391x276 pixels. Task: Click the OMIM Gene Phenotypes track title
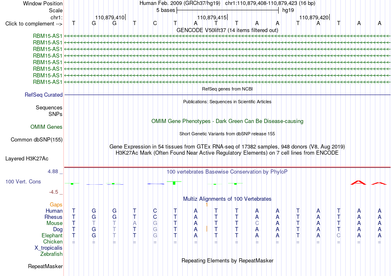[x=227, y=121]
